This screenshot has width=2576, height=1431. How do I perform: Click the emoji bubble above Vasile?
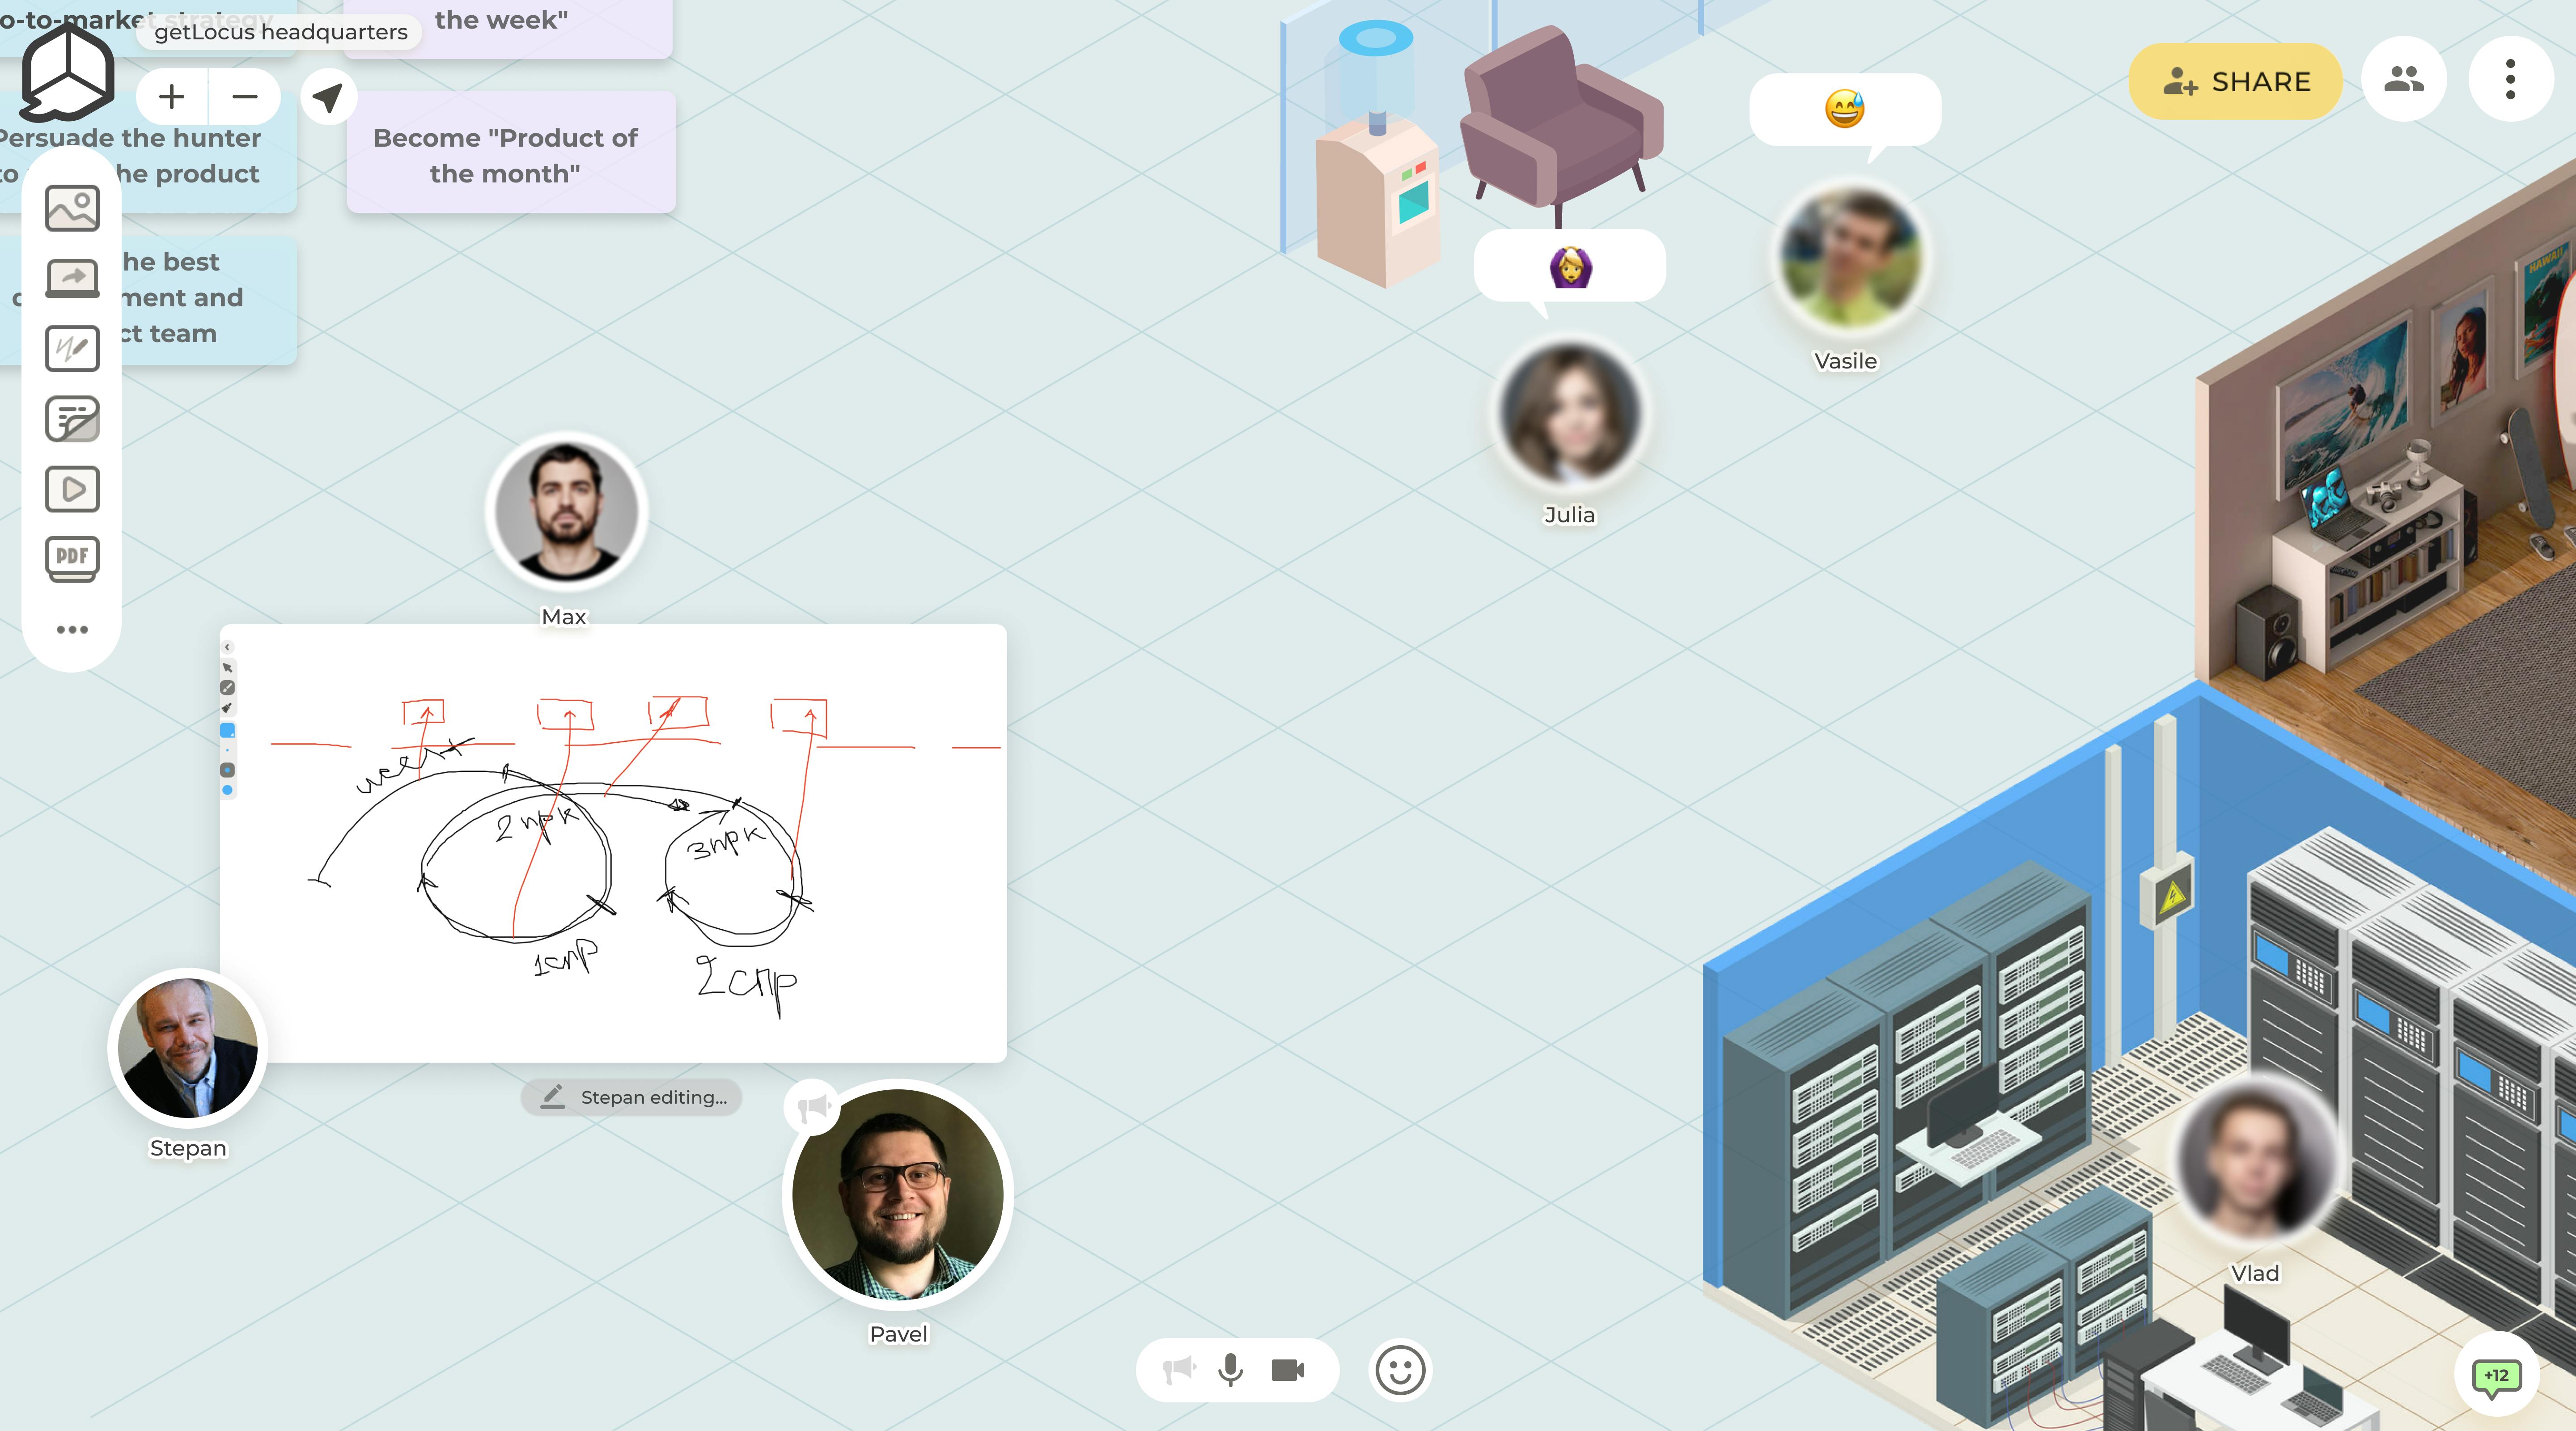[x=1845, y=109]
